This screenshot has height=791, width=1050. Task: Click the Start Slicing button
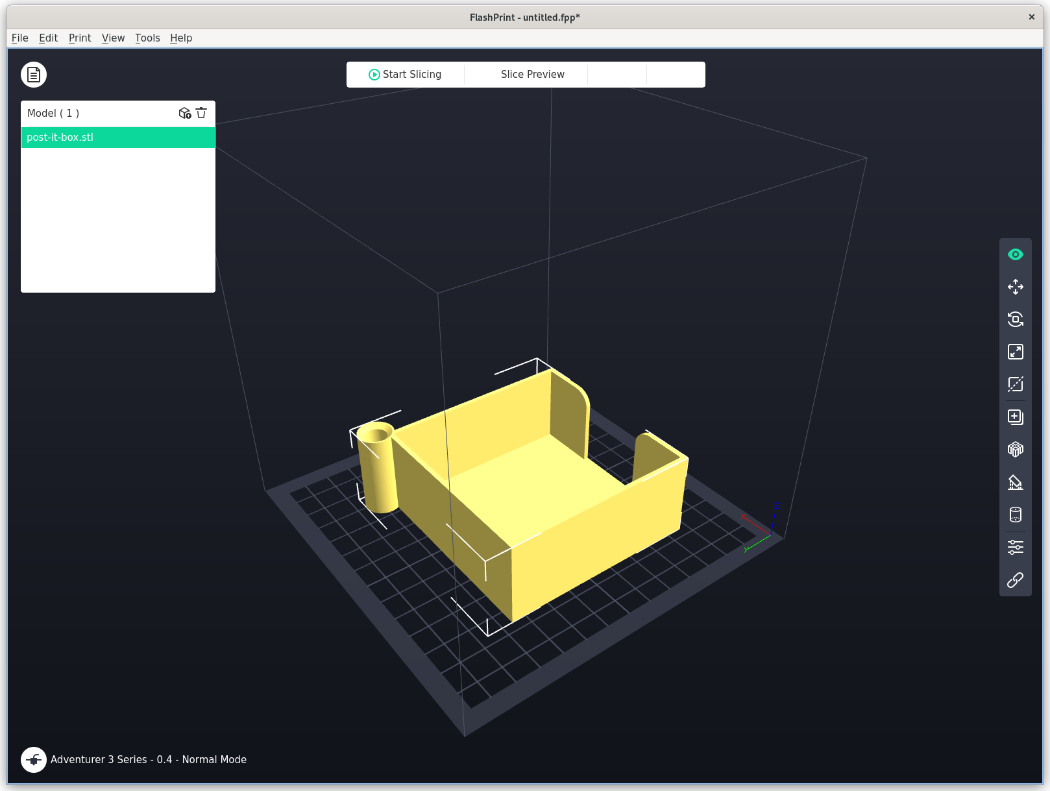pyautogui.click(x=405, y=74)
